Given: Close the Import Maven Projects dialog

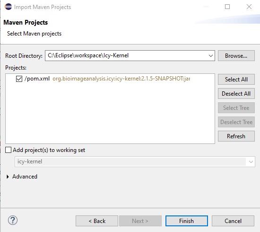Looking at the screenshot, I should pyautogui.click(x=249, y=7).
